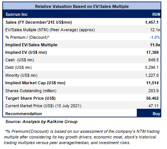
Task: Click the Target Share Price 56.462
Action: tap(152, 98)
